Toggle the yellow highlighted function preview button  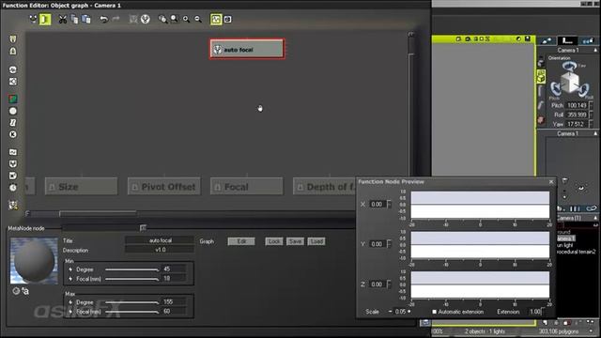pos(216,19)
